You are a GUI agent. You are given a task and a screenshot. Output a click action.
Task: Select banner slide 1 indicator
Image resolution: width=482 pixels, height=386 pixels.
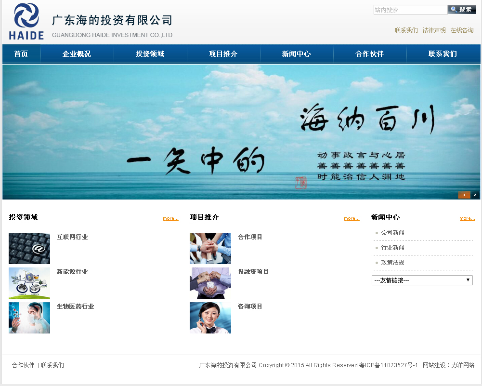(x=464, y=195)
